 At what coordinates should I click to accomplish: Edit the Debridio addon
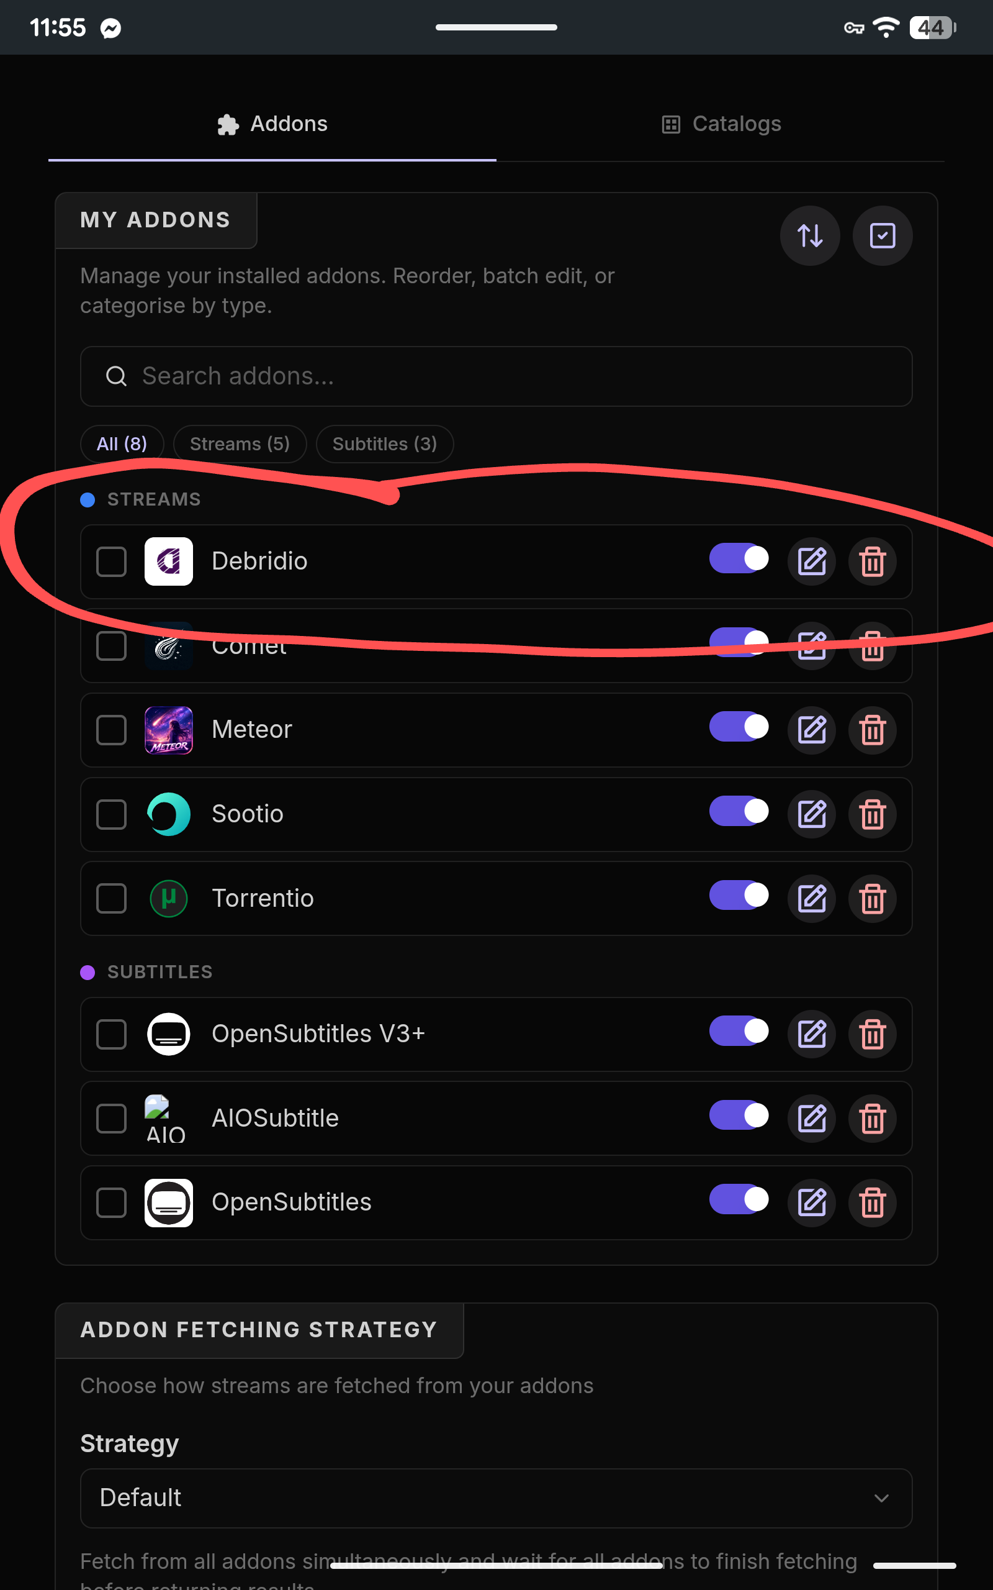[x=812, y=561]
